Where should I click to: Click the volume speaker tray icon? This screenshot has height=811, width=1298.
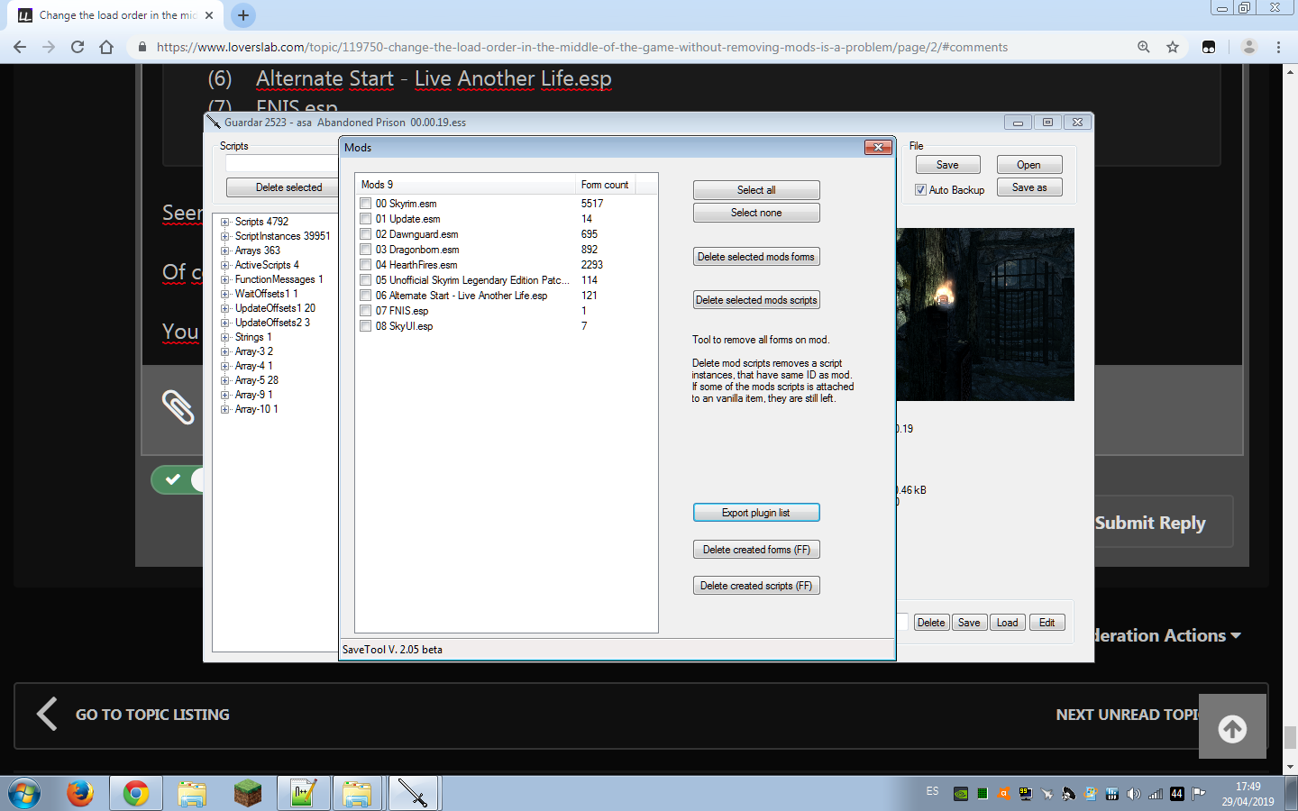pyautogui.click(x=1134, y=794)
